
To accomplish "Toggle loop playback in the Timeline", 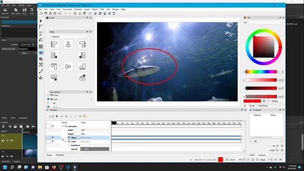I will pos(62,116).
